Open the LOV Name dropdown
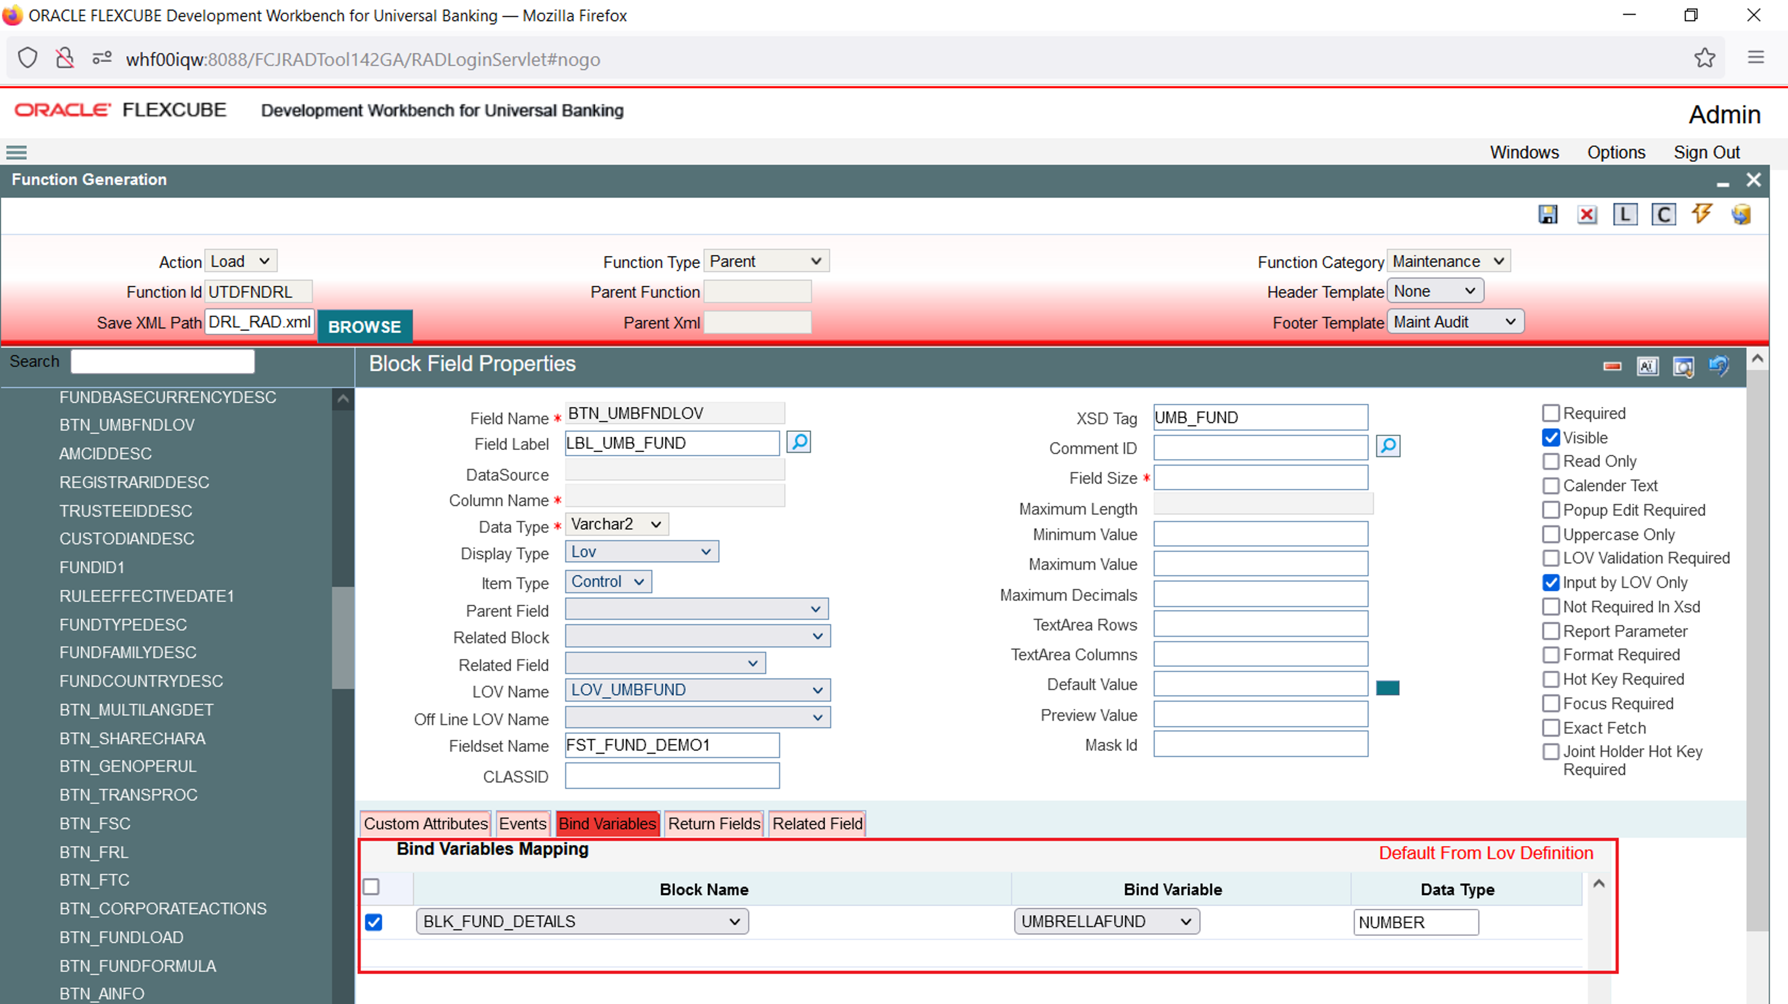Screen dimensions: 1788x1004 [697, 690]
